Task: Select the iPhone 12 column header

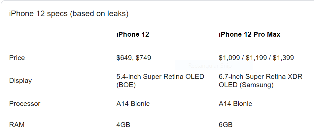Action: (x=133, y=34)
